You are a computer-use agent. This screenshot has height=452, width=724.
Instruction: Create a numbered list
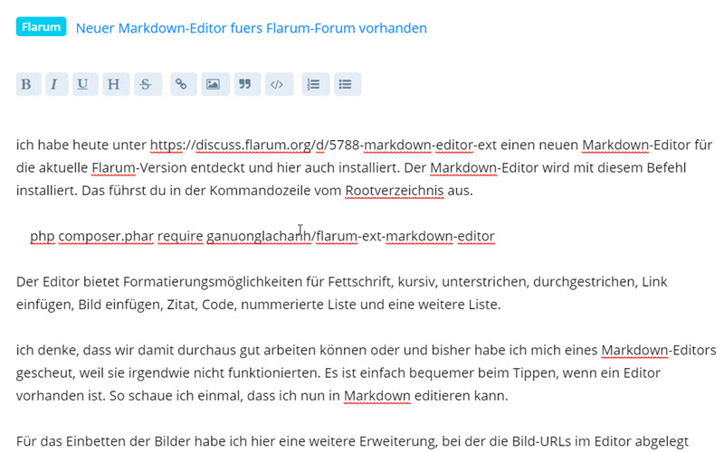(315, 84)
